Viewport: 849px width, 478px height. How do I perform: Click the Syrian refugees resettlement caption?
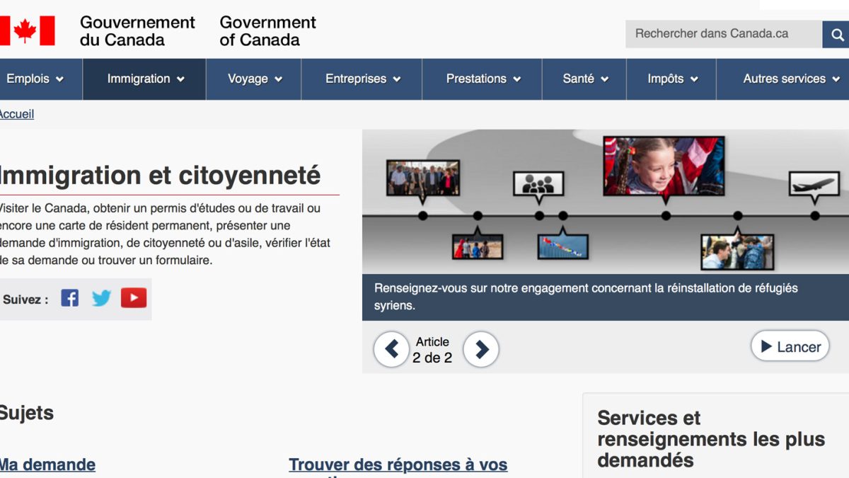586,297
